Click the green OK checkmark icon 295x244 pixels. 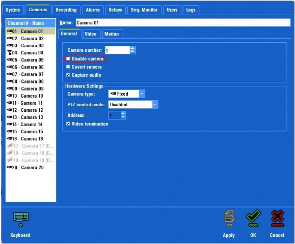click(x=253, y=218)
